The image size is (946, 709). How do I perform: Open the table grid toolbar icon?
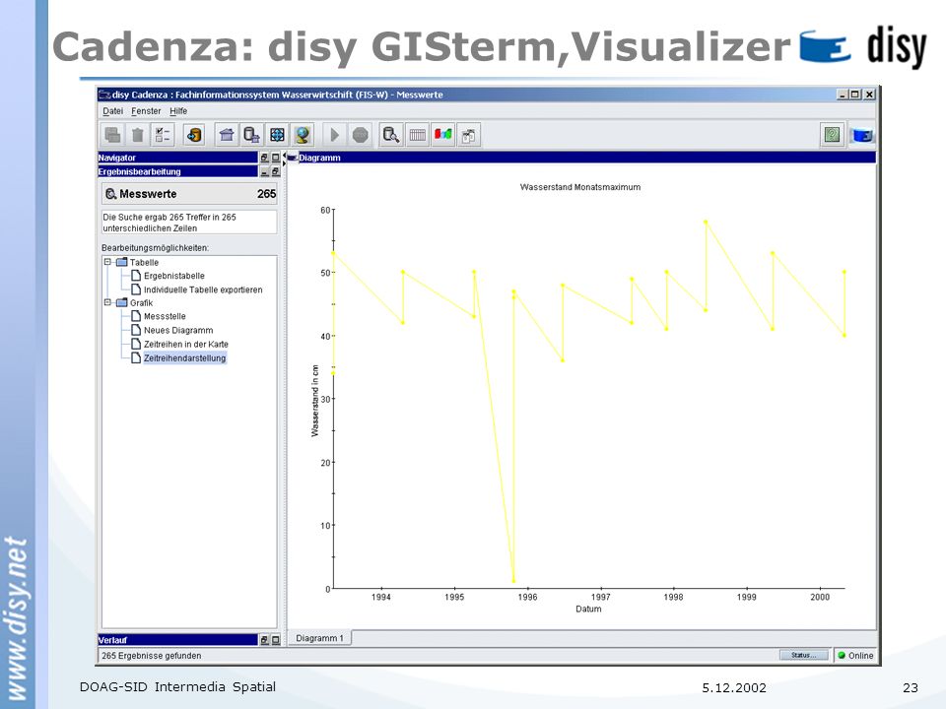point(417,135)
